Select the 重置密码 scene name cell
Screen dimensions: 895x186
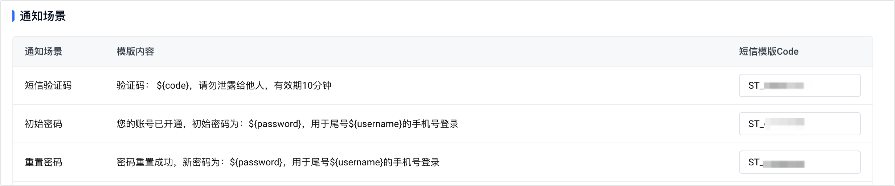pos(44,162)
